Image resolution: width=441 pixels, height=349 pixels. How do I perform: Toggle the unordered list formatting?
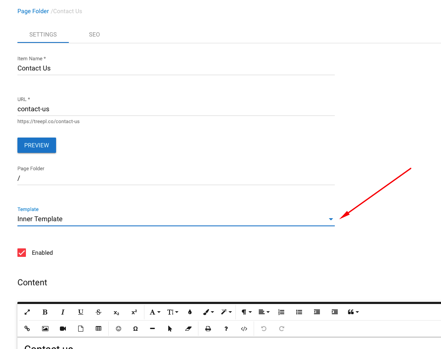click(x=299, y=312)
